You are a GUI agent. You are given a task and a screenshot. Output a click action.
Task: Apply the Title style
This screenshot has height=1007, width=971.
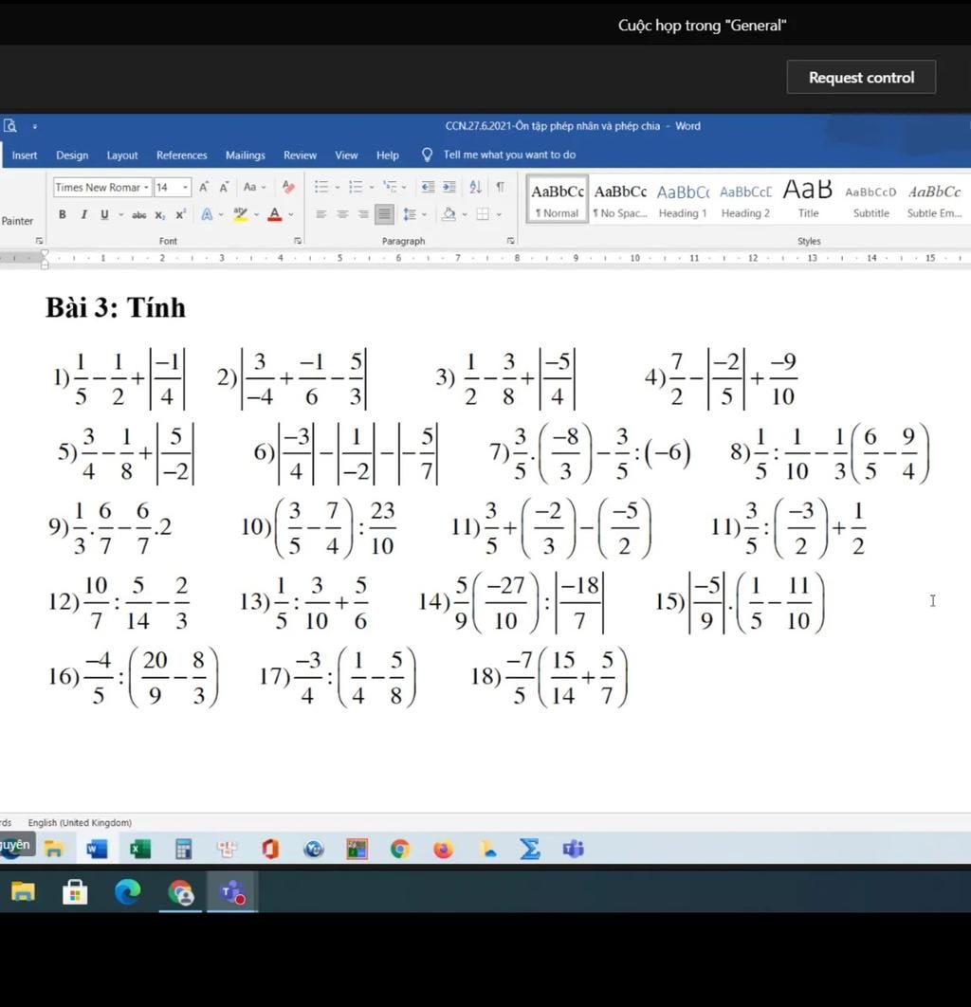[x=808, y=199]
